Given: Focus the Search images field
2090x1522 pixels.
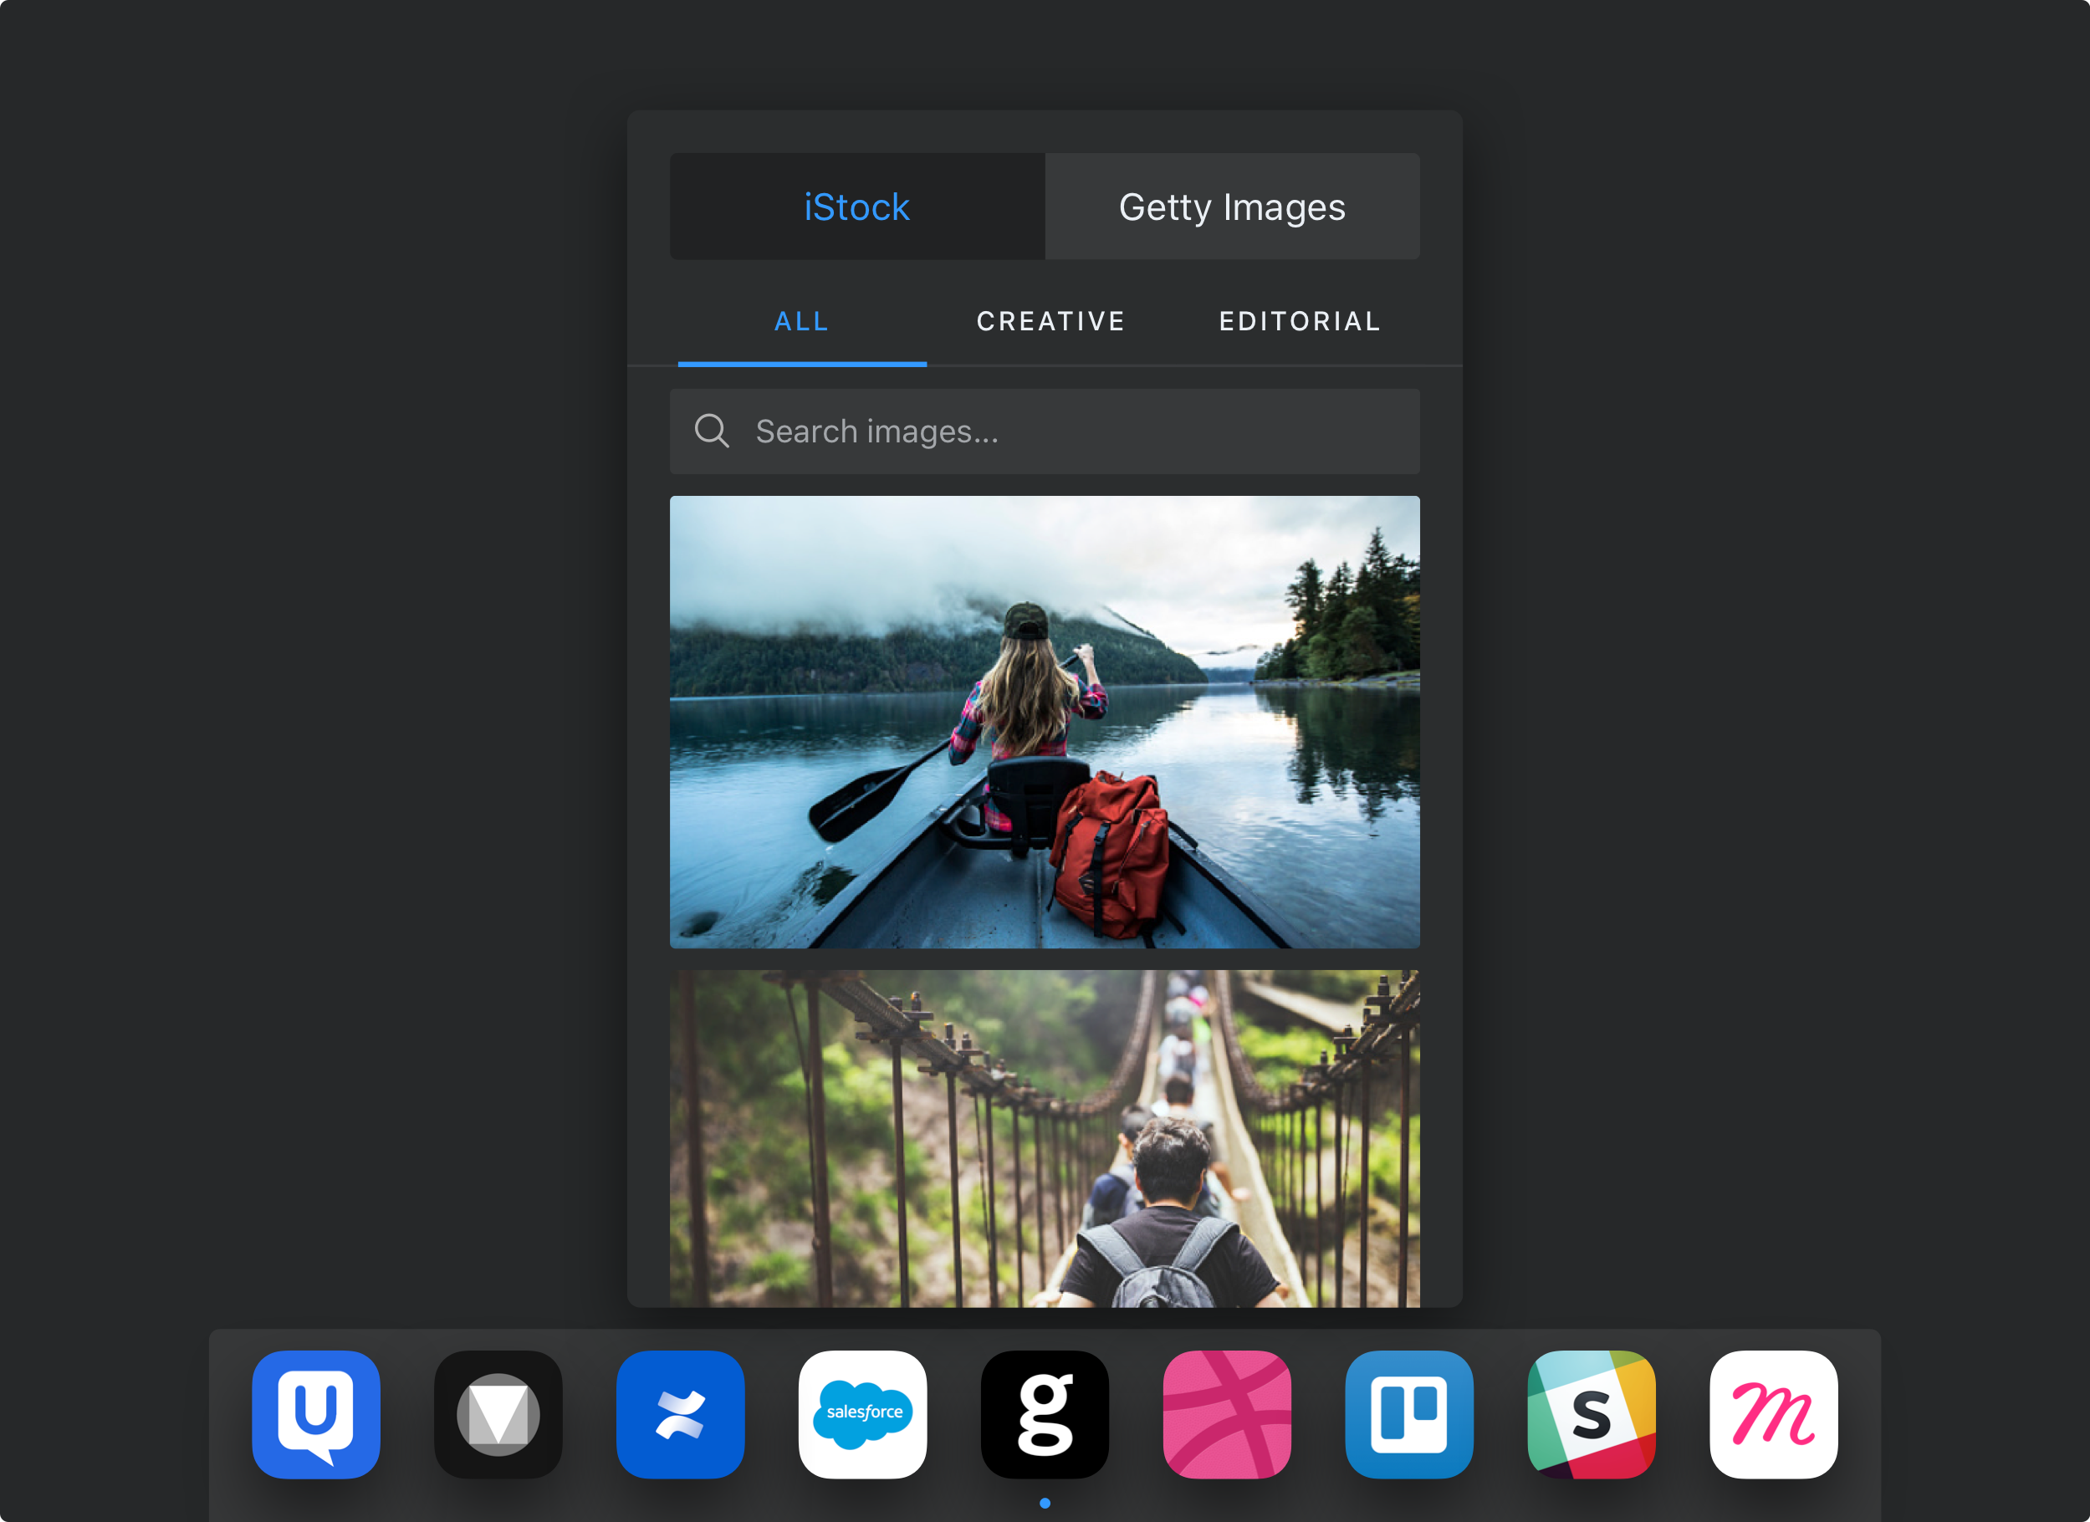Looking at the screenshot, I should pos(1069,432).
